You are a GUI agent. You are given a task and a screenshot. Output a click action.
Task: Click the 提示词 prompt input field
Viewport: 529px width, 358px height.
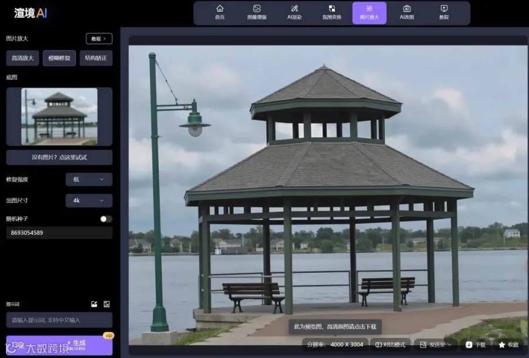[x=59, y=320]
